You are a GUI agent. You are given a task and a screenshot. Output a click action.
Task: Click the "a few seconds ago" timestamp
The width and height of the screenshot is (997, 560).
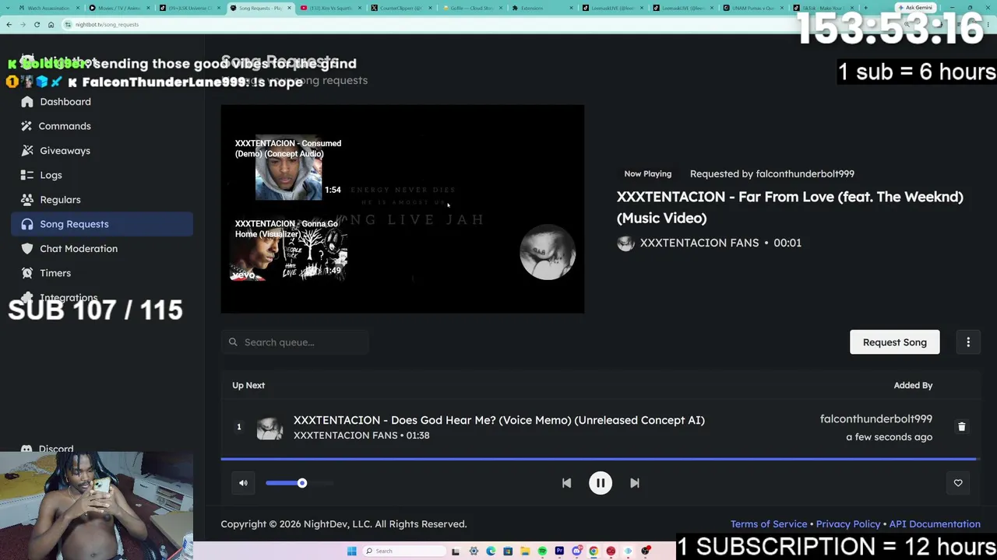click(x=889, y=437)
